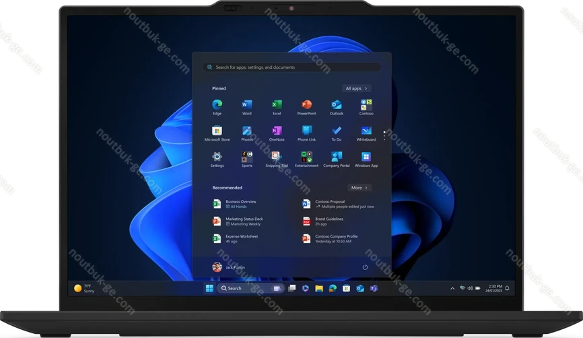The width and height of the screenshot is (583, 338).
Task: Launch Word from the pinned apps
Action: coord(246,105)
